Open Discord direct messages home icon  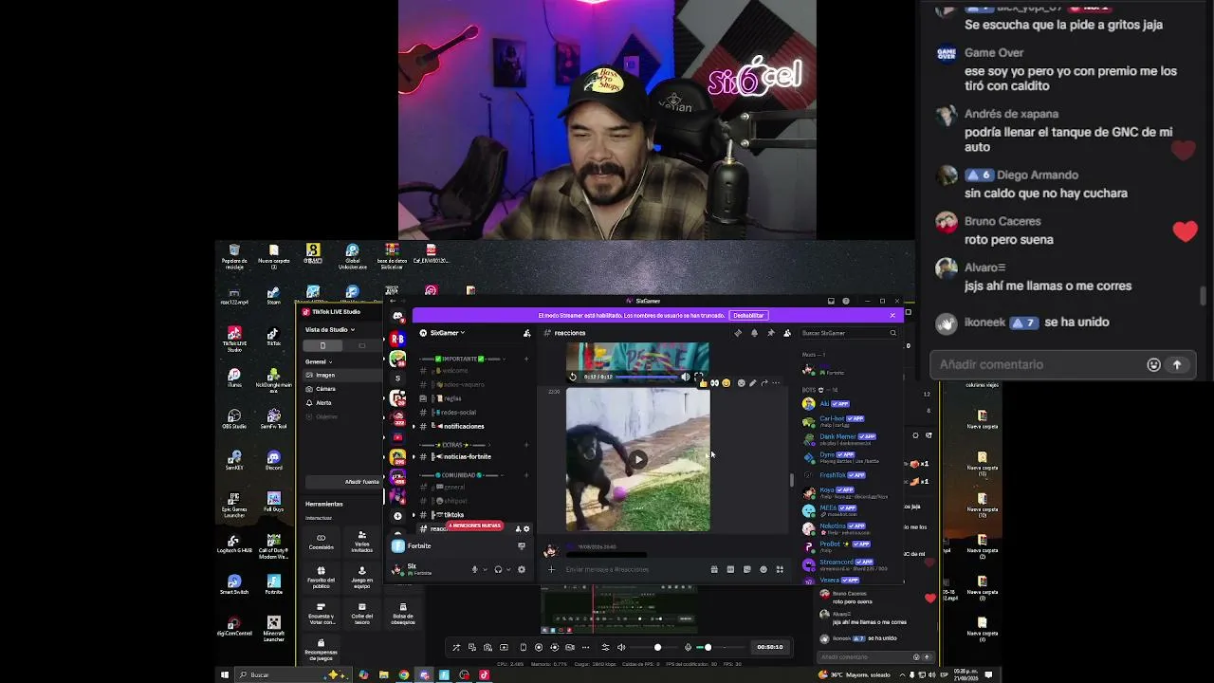point(397,317)
